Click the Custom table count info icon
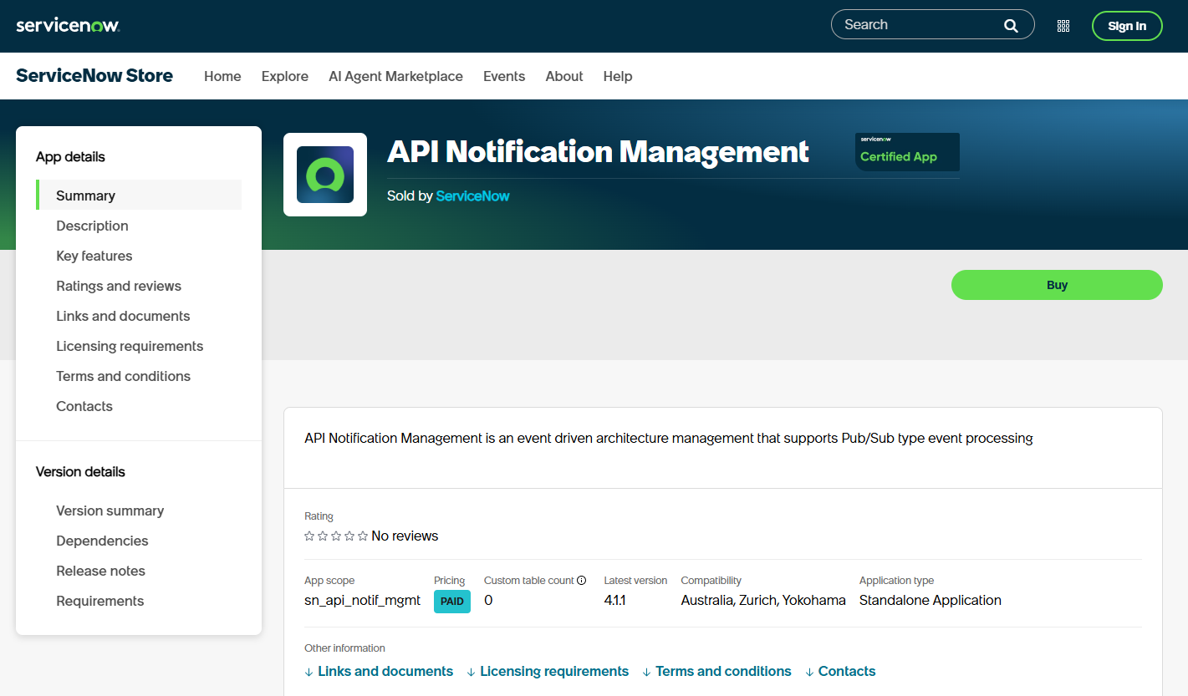The height and width of the screenshot is (696, 1188). tap(582, 581)
